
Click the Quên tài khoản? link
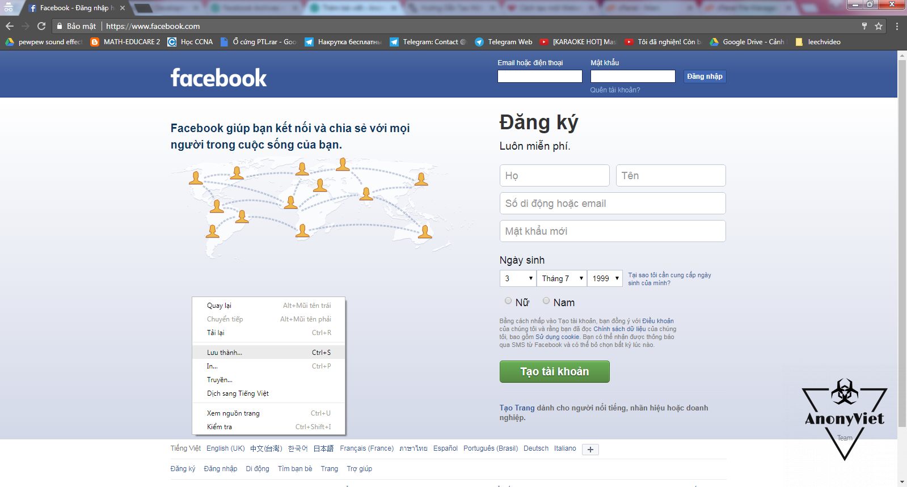(x=615, y=90)
